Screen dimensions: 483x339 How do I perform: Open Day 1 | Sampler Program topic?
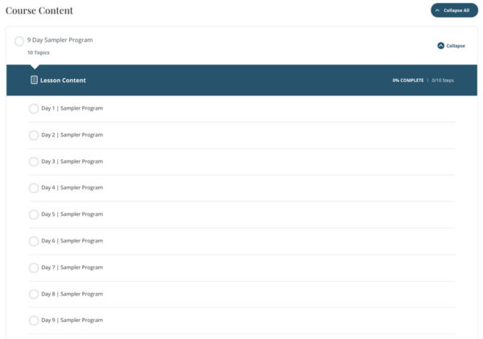pos(72,108)
